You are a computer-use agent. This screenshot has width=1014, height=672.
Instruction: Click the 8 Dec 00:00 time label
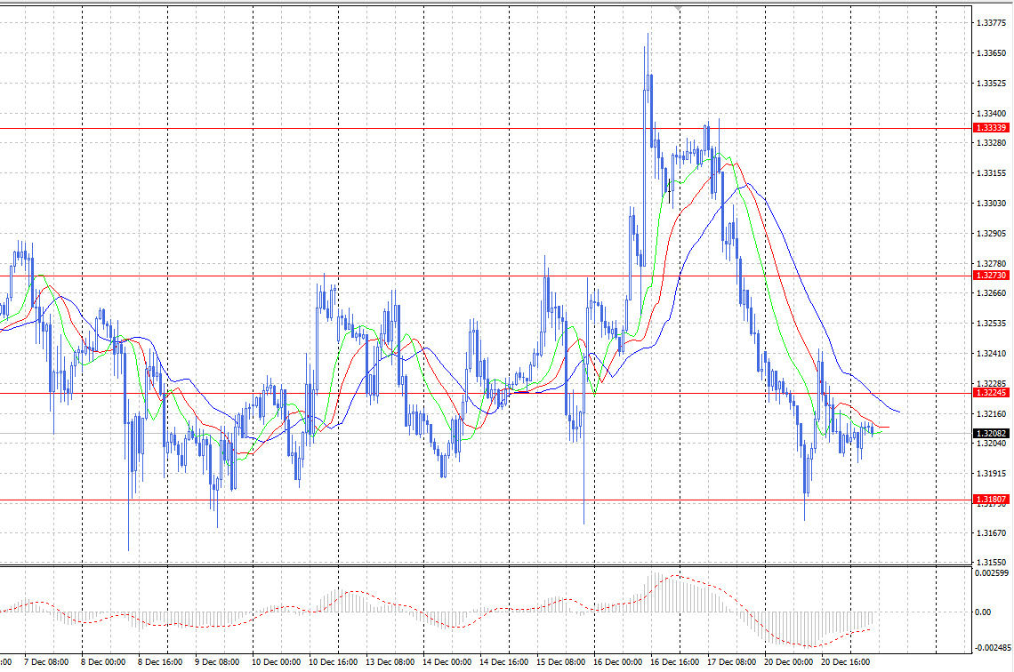coord(103,662)
